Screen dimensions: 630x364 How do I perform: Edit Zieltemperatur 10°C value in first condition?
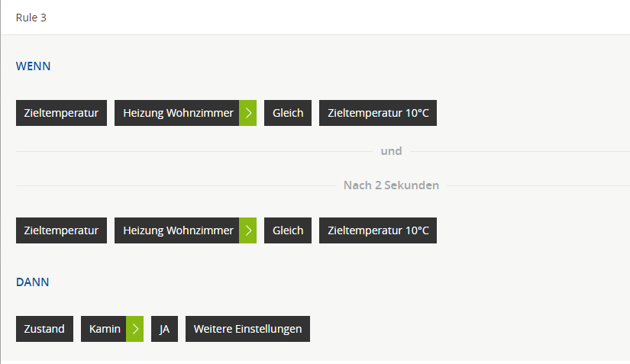(x=378, y=113)
